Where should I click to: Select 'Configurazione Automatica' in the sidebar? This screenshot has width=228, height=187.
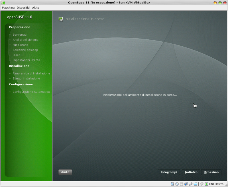tap(31, 92)
